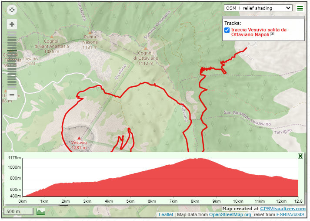Open the GPSVisualizer.com link
Viewport: 310px width, 221px height.
[x=283, y=208]
